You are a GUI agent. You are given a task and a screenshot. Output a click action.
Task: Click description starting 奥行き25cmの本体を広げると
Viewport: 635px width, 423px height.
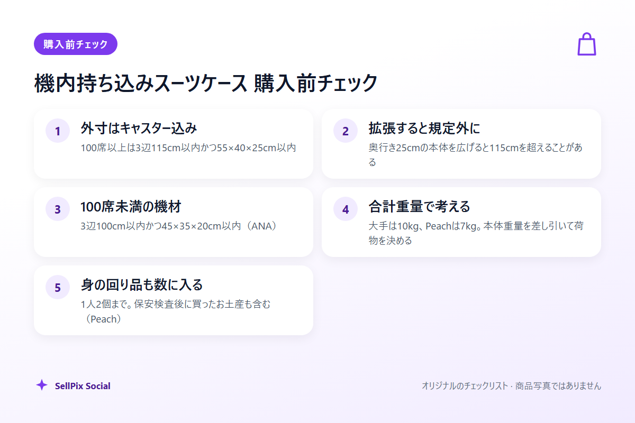(x=475, y=155)
